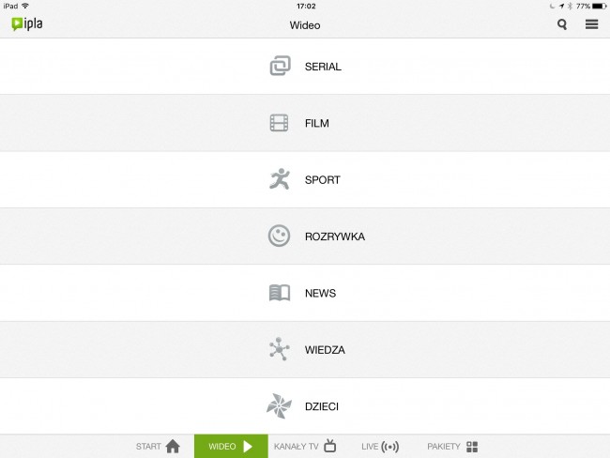Select the NEWS open book icon

[x=280, y=293]
